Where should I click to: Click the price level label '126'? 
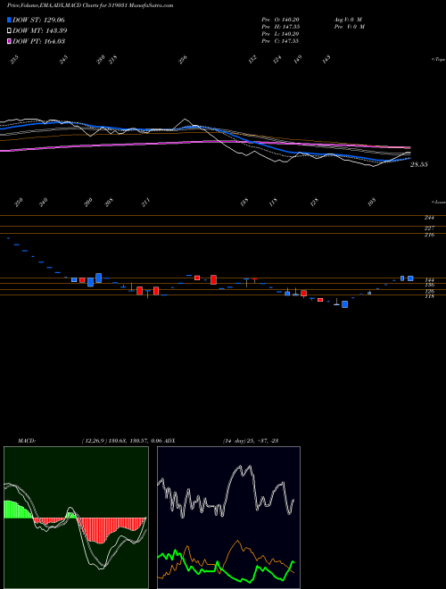(429, 292)
